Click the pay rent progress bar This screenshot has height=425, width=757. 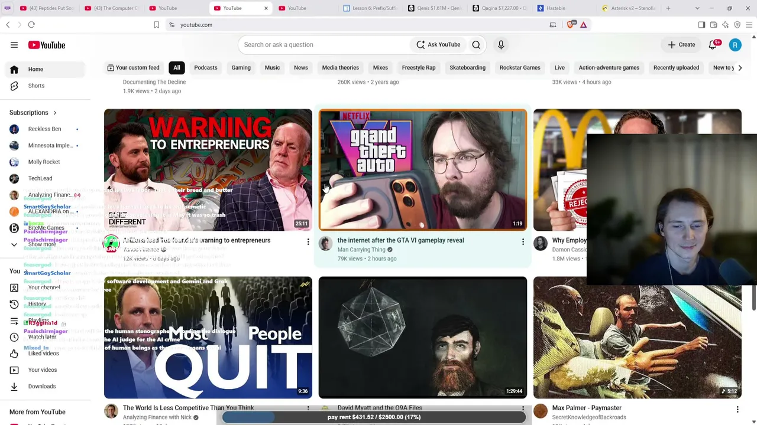(374, 417)
